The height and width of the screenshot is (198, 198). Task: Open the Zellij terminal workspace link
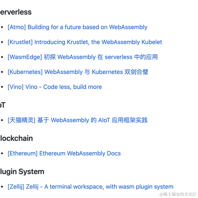(x=90, y=187)
